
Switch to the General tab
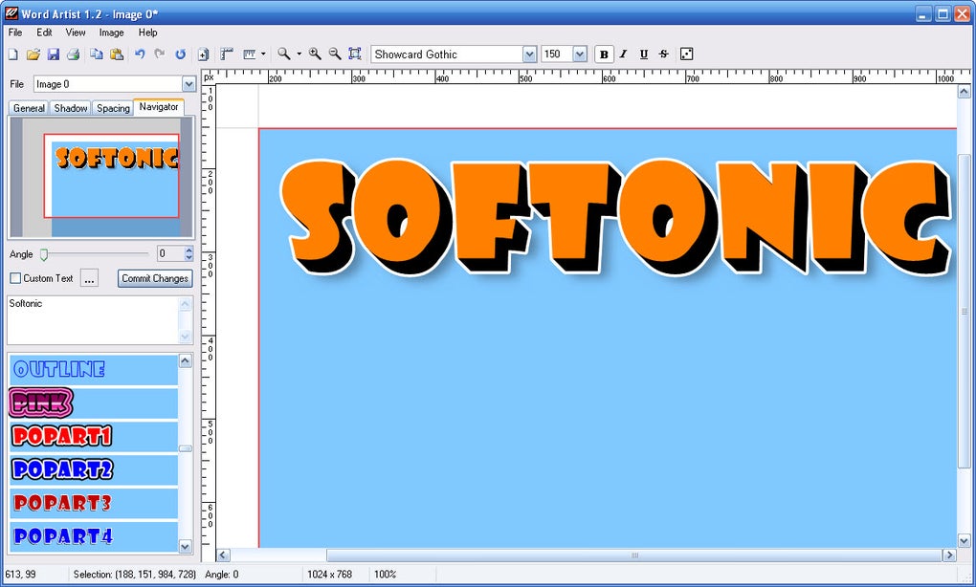pyautogui.click(x=30, y=108)
